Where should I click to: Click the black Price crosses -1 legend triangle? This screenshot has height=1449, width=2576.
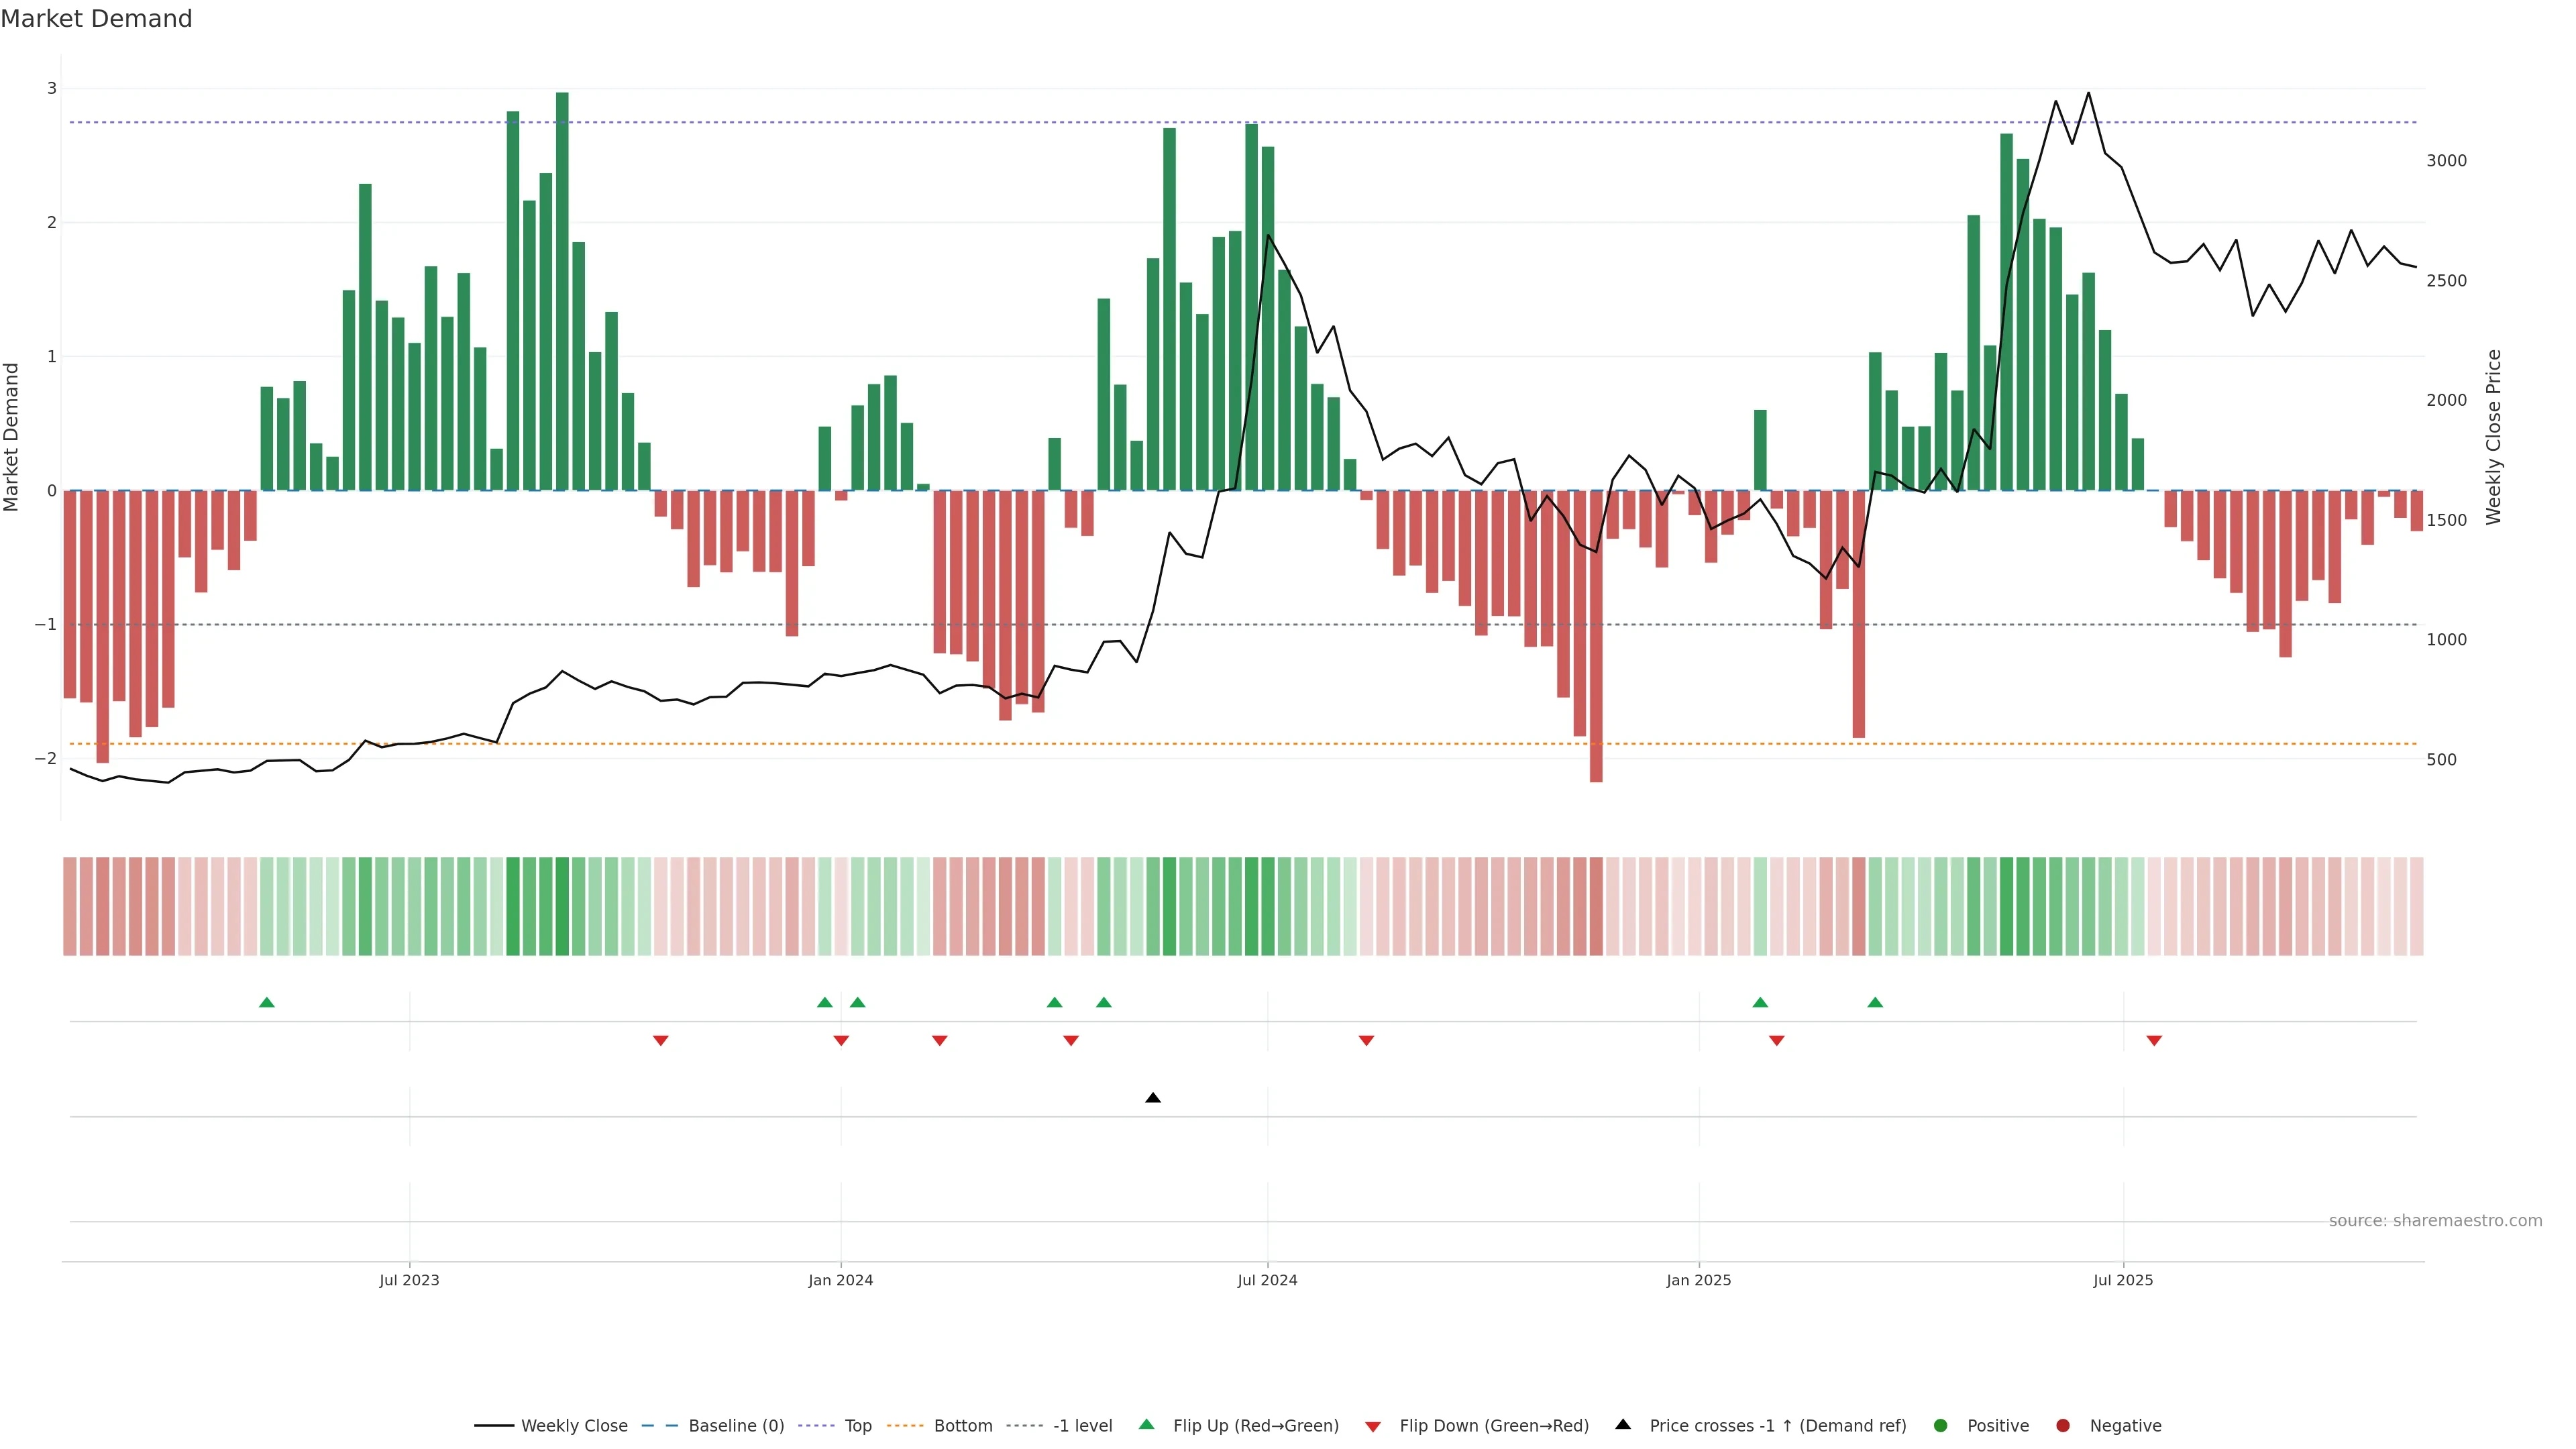coord(1623,1424)
